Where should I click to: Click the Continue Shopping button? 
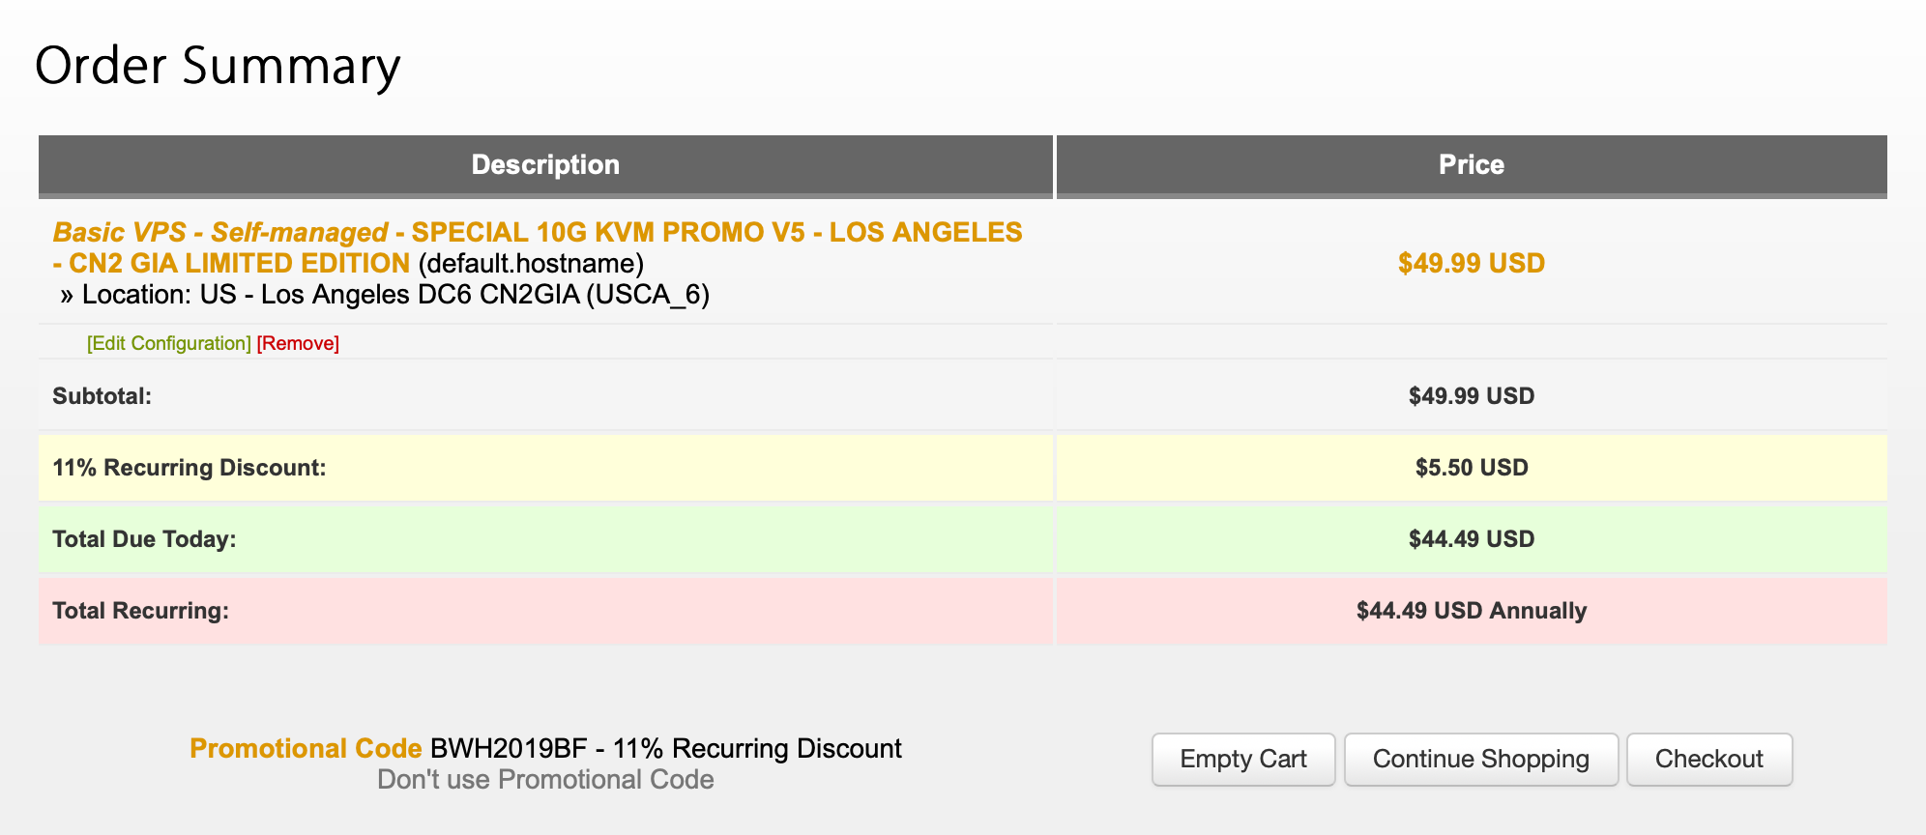[1480, 760]
